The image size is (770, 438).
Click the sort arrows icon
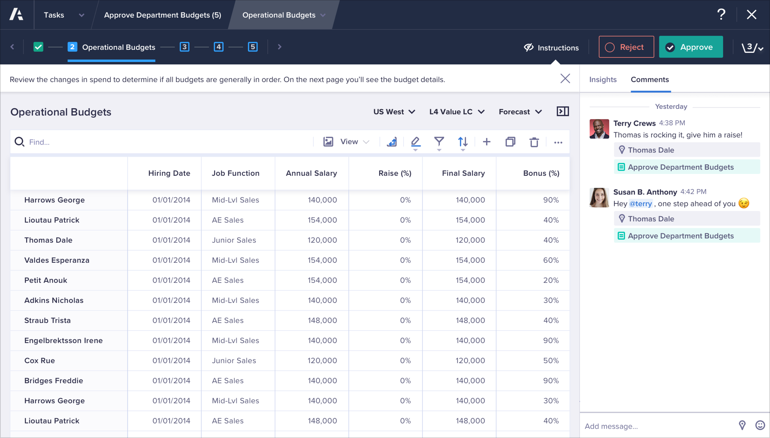(x=463, y=141)
